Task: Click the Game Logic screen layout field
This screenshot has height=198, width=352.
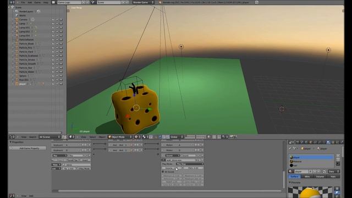Action: coord(69,2)
